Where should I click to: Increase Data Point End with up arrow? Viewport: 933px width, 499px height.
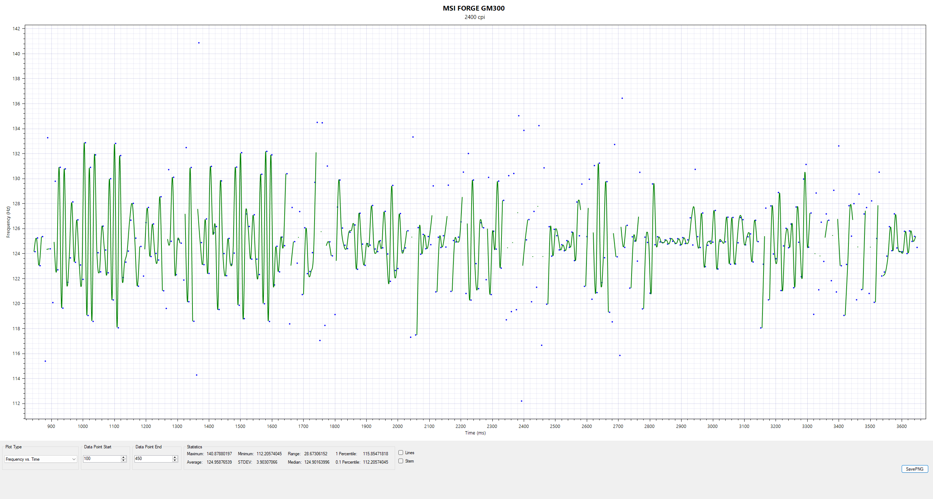175,457
